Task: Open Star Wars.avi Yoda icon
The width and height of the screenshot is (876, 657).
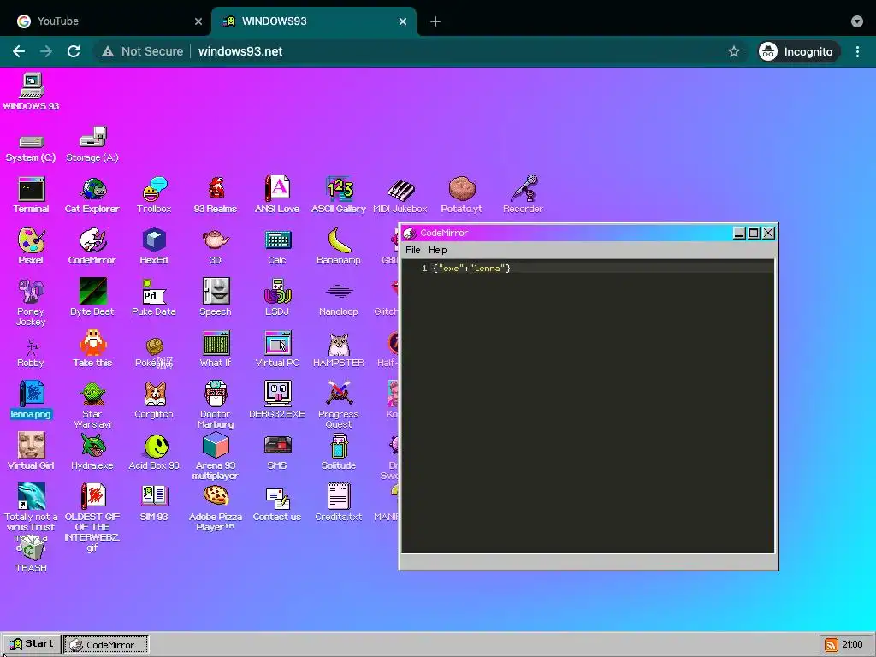Action: pos(92,405)
